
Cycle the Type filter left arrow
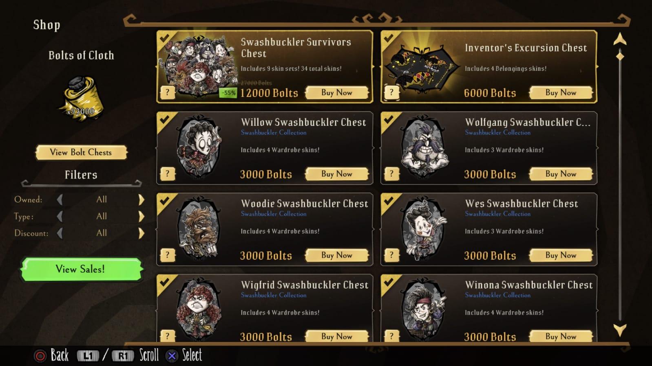(x=60, y=216)
